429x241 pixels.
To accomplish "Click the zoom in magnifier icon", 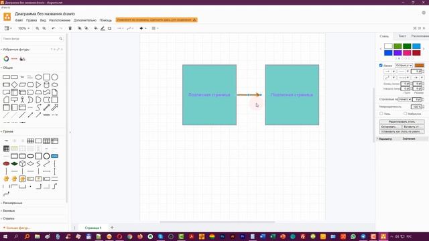I will (x=38, y=28).
